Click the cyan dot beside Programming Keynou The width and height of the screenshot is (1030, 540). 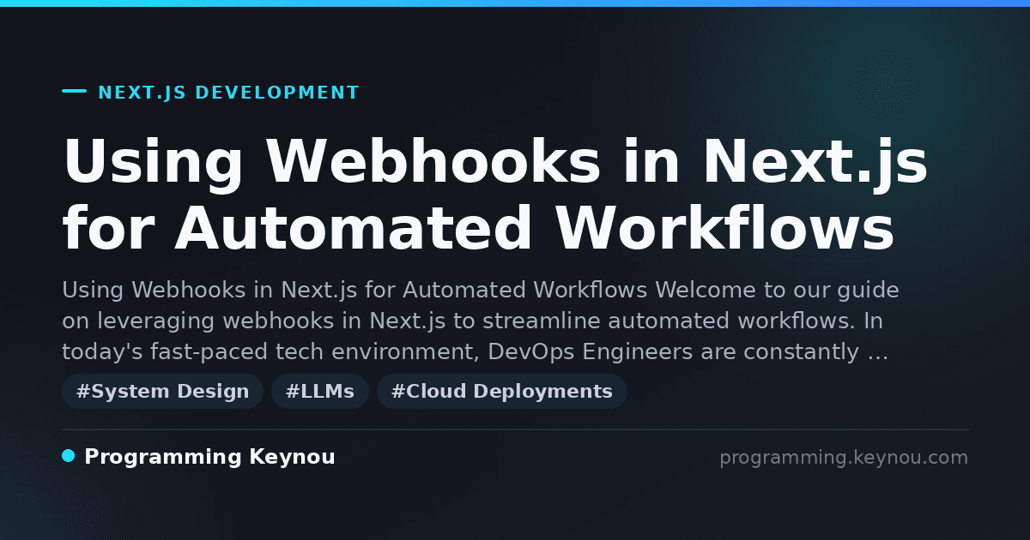point(69,456)
